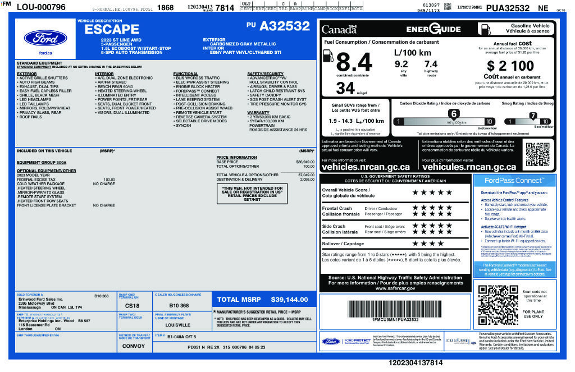Click the 'Enterprise Holdings Inc - Wood' ship-to name

46,321
